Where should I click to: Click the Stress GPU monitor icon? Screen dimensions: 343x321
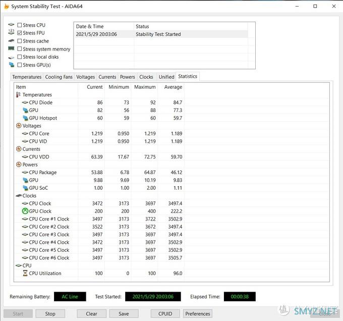click(12, 65)
